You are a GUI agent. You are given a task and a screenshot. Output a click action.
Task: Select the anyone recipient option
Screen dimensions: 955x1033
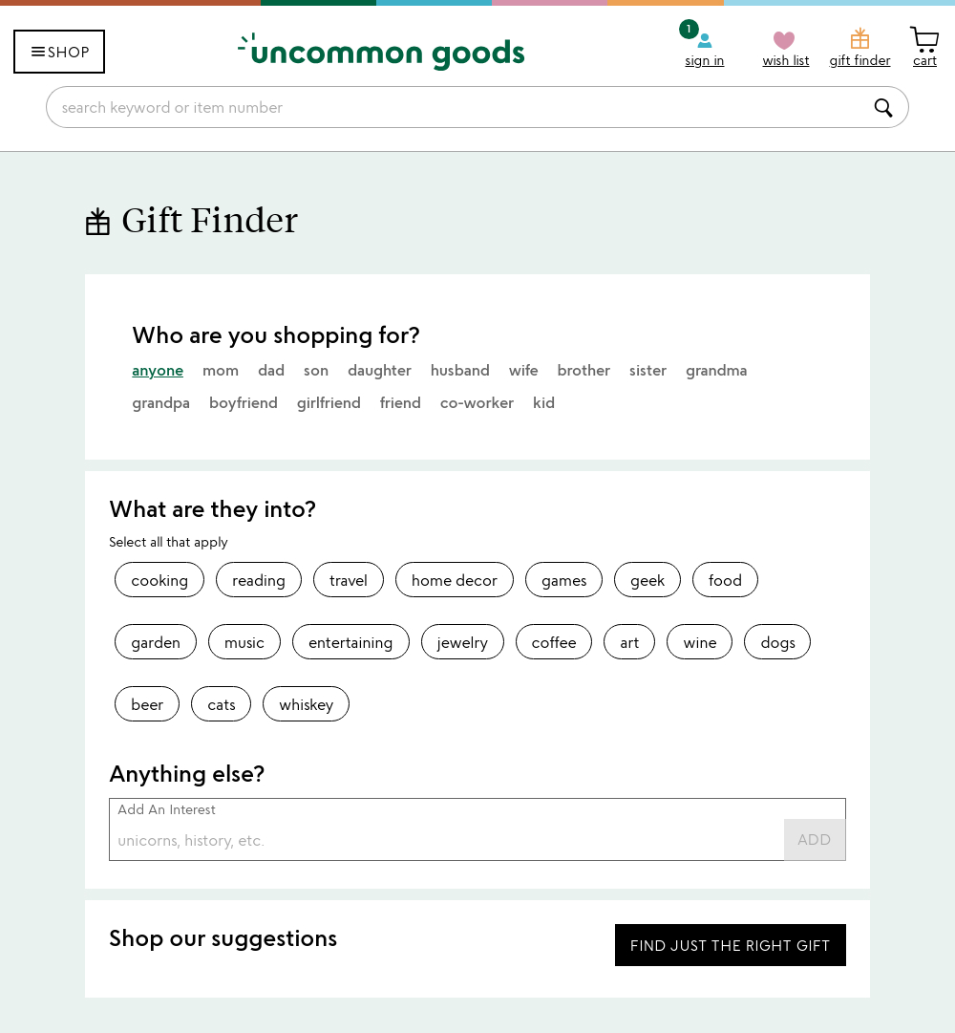pos(158,370)
